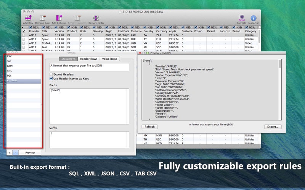This screenshot has height=190, width=305.
Task: Click inside the Suffix text area
Action: [x=89, y=139]
